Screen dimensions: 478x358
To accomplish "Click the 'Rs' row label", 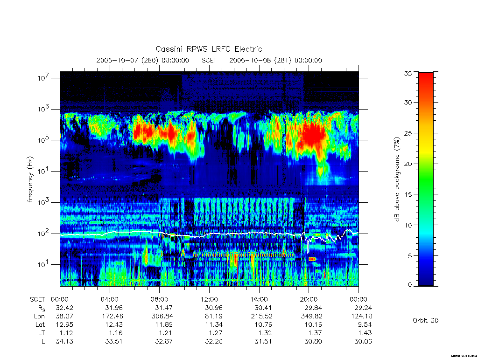I will [42, 309].
